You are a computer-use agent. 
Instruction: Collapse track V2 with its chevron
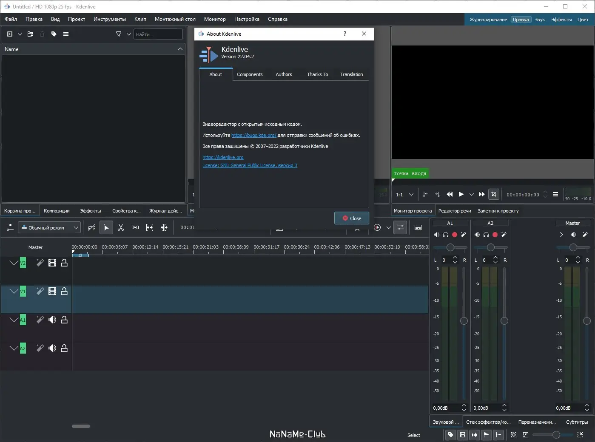(x=14, y=263)
